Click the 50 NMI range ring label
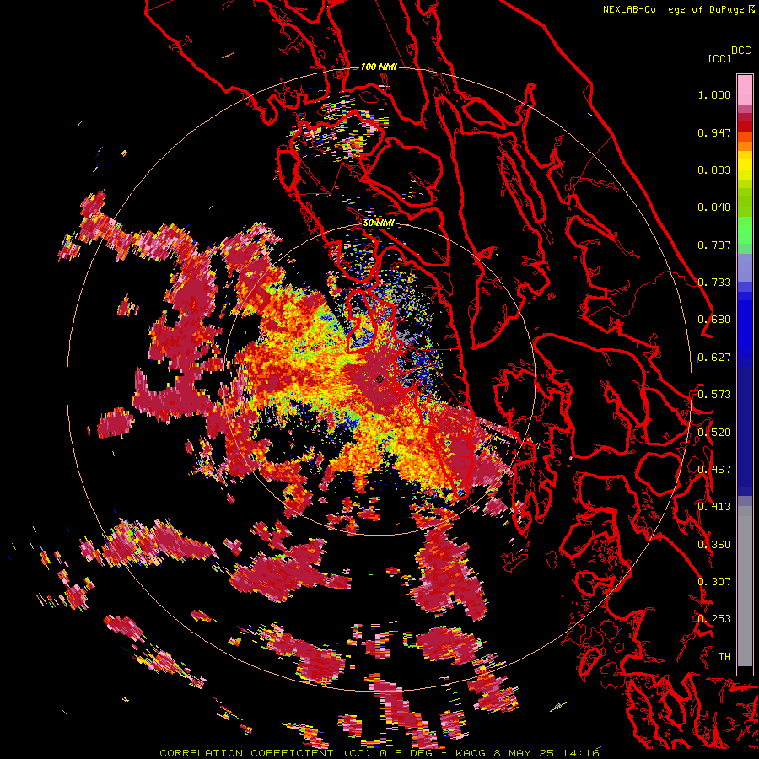The height and width of the screenshot is (759, 759). click(x=379, y=223)
